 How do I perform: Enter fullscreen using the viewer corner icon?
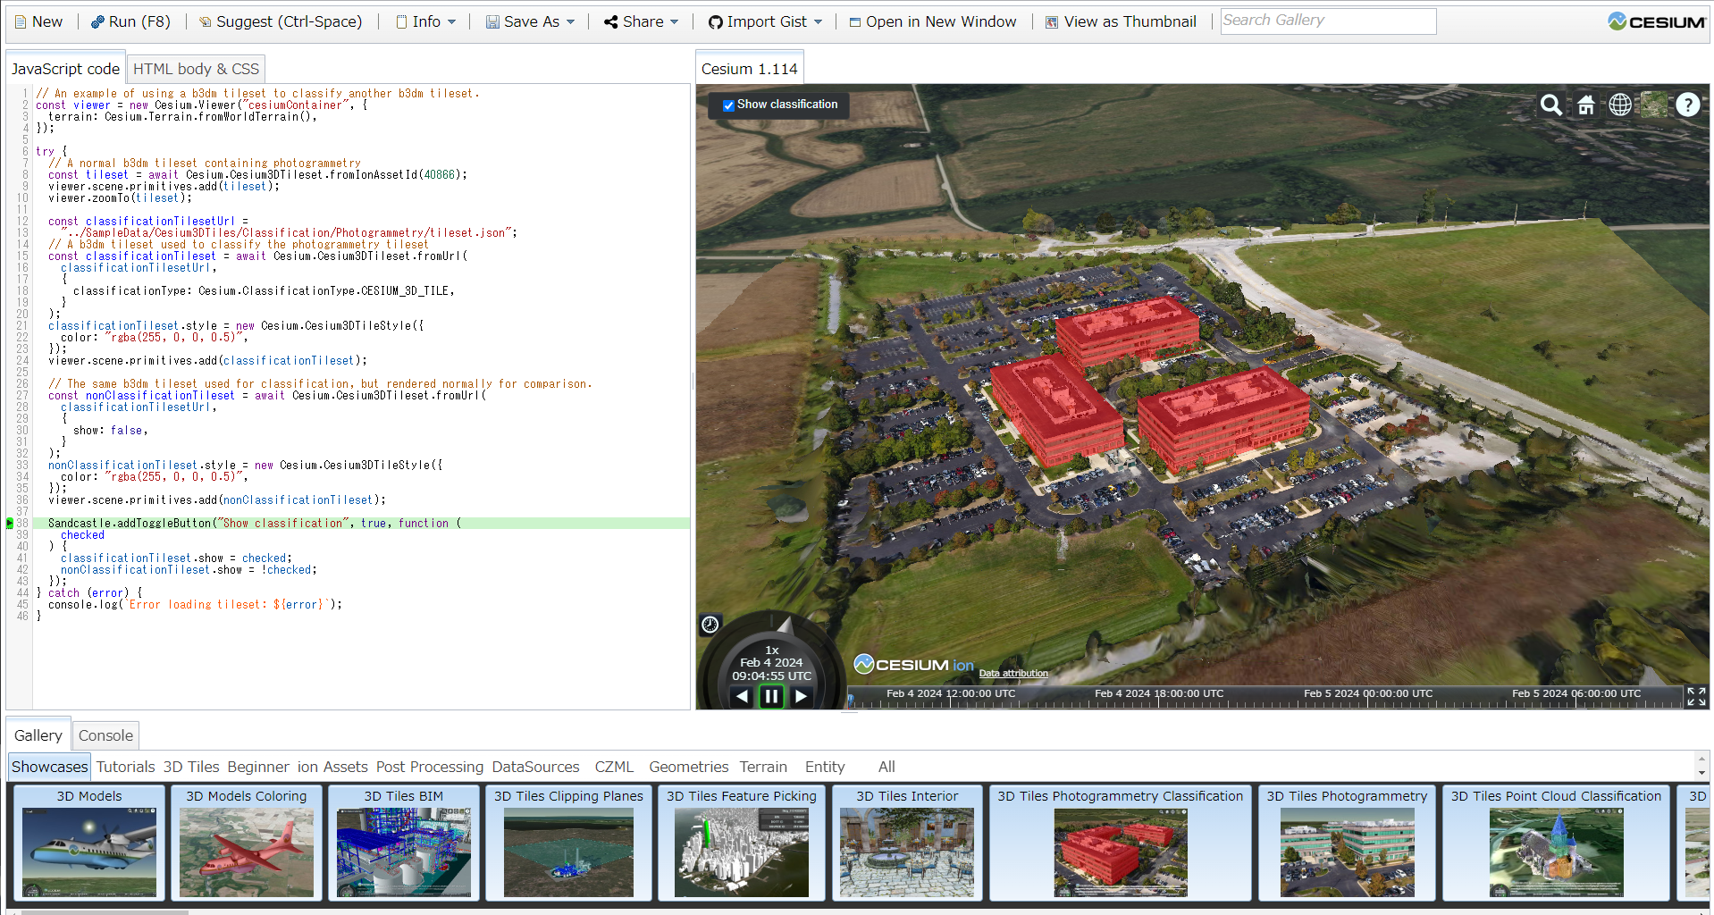(1696, 697)
